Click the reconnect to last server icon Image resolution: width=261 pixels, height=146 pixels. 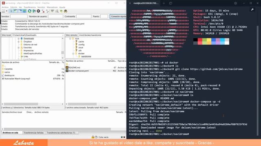pos(47,11)
